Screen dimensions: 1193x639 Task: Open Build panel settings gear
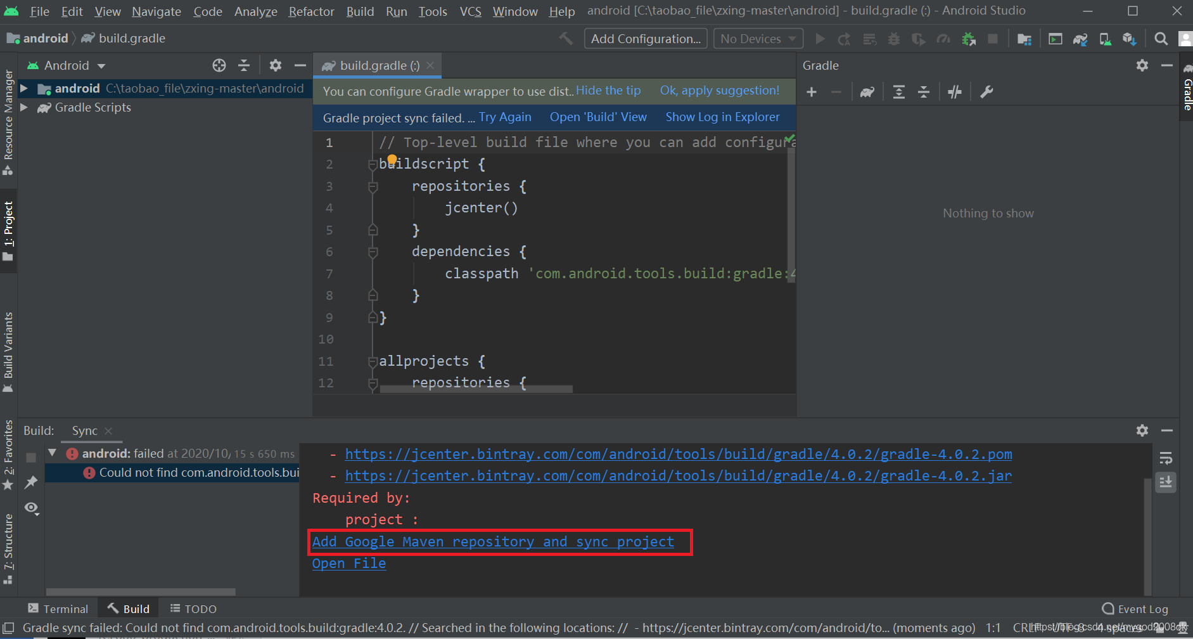click(1142, 430)
